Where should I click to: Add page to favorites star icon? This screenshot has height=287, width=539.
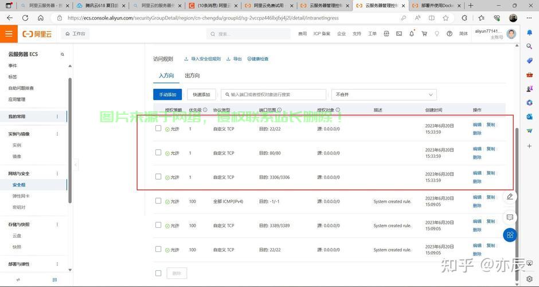(x=446, y=18)
